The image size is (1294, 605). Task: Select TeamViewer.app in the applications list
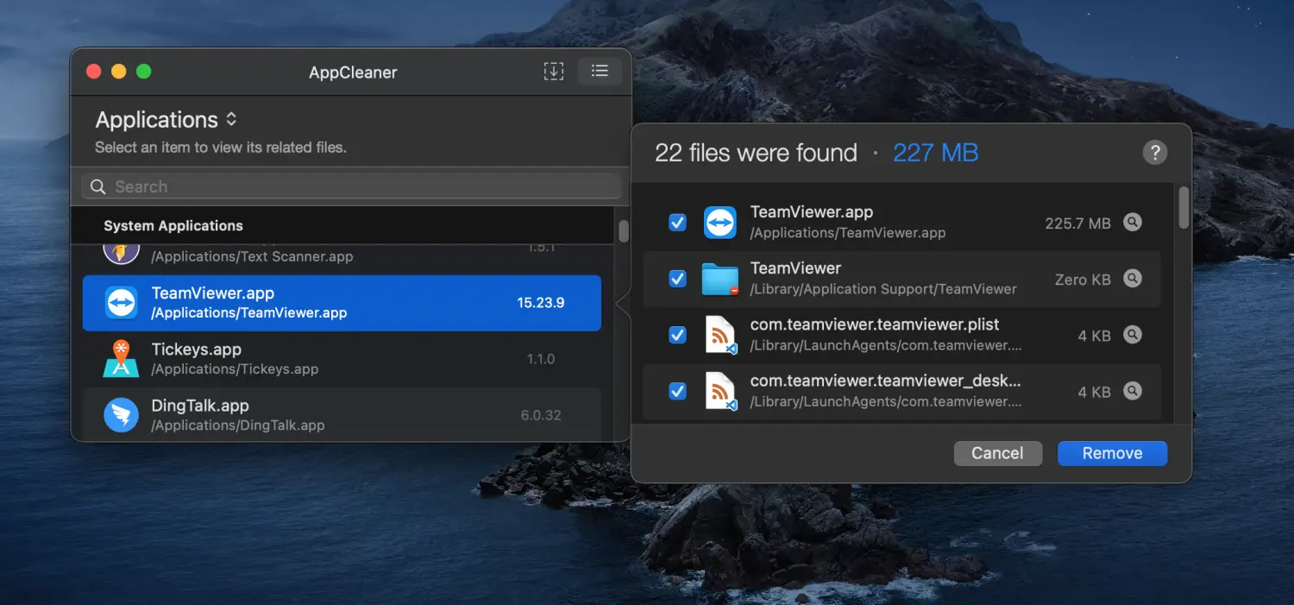[342, 303]
